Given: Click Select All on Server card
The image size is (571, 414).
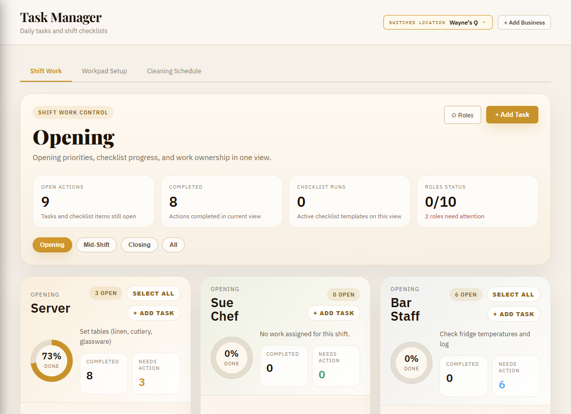Looking at the screenshot, I should click(154, 294).
